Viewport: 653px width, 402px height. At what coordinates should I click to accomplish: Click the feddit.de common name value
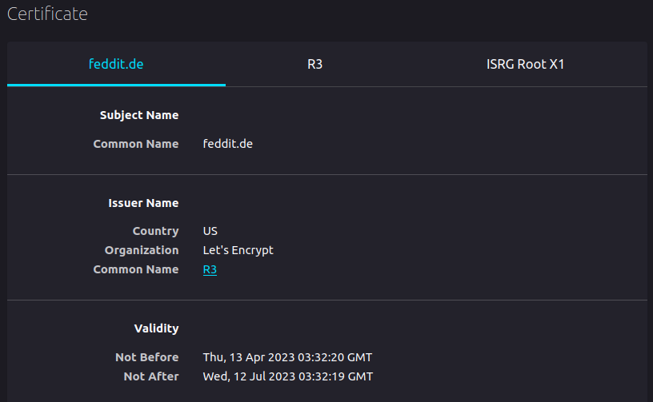pos(228,144)
